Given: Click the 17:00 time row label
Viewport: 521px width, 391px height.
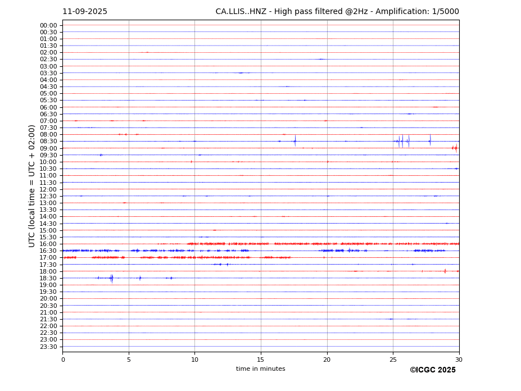Looking at the screenshot, I should click(48, 258).
